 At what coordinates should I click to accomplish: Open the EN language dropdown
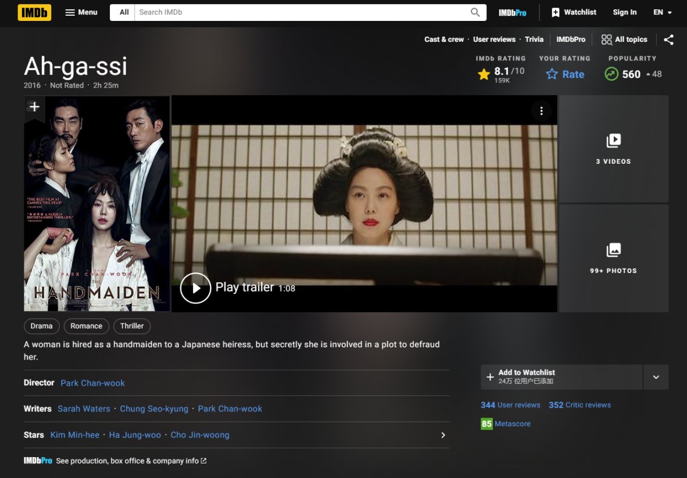point(662,12)
